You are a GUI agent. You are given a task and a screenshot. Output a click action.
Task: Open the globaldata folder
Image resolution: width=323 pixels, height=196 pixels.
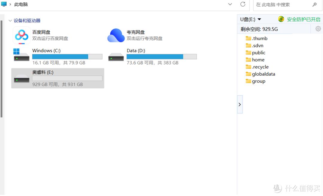click(260, 74)
